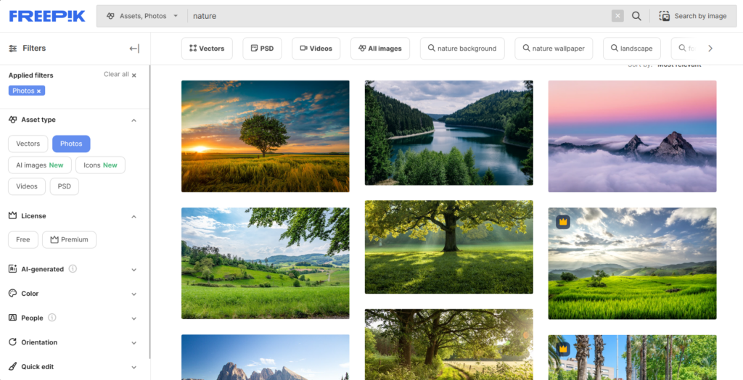Click the AI-generated info icon
This screenshot has width=743, height=380.
tap(73, 269)
